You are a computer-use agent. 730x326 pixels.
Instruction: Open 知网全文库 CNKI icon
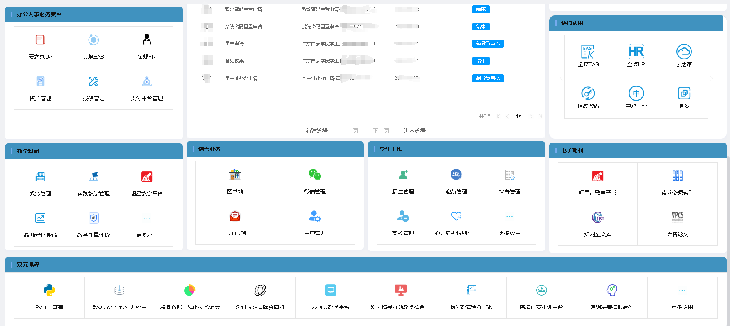coord(597,218)
